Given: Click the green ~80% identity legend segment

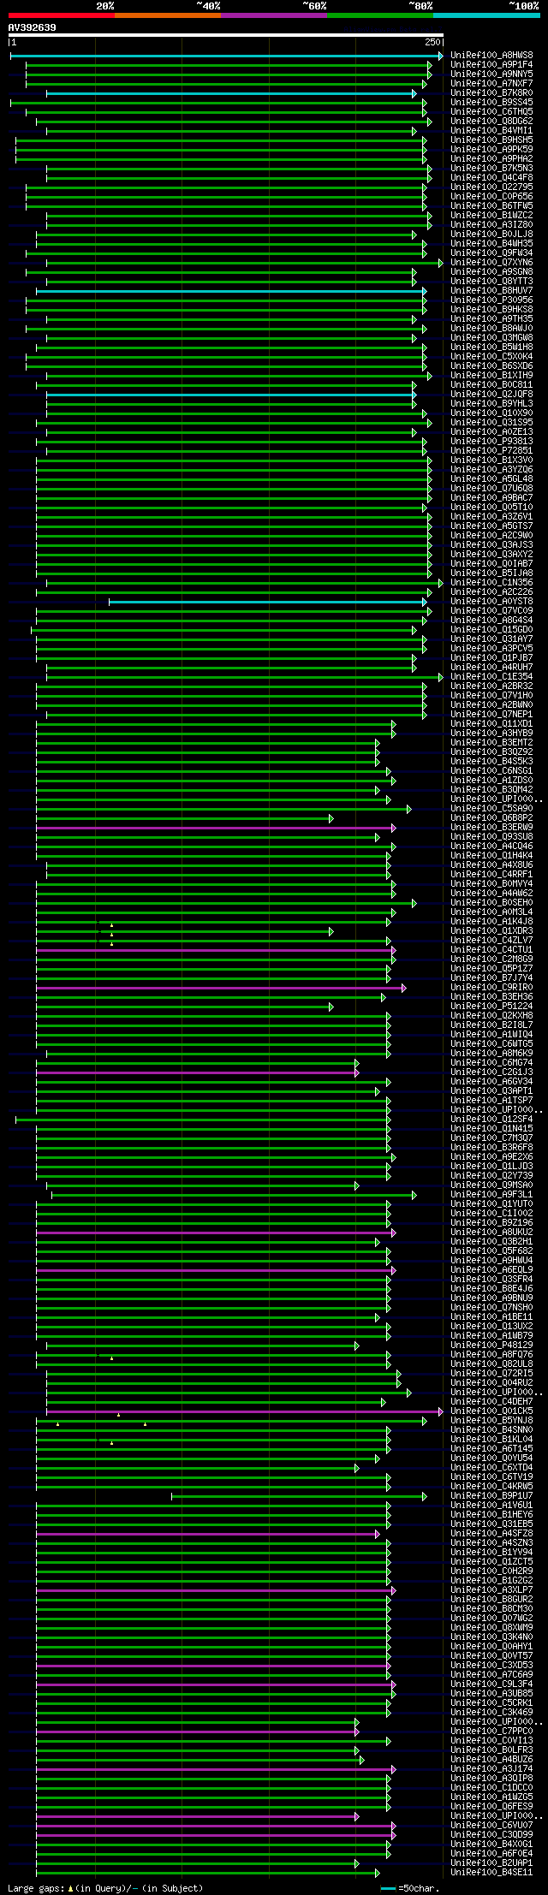Looking at the screenshot, I should pos(379,15).
